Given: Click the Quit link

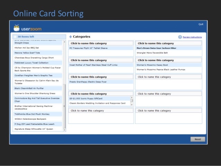Looking at the screenshot, I should pos(201,24).
